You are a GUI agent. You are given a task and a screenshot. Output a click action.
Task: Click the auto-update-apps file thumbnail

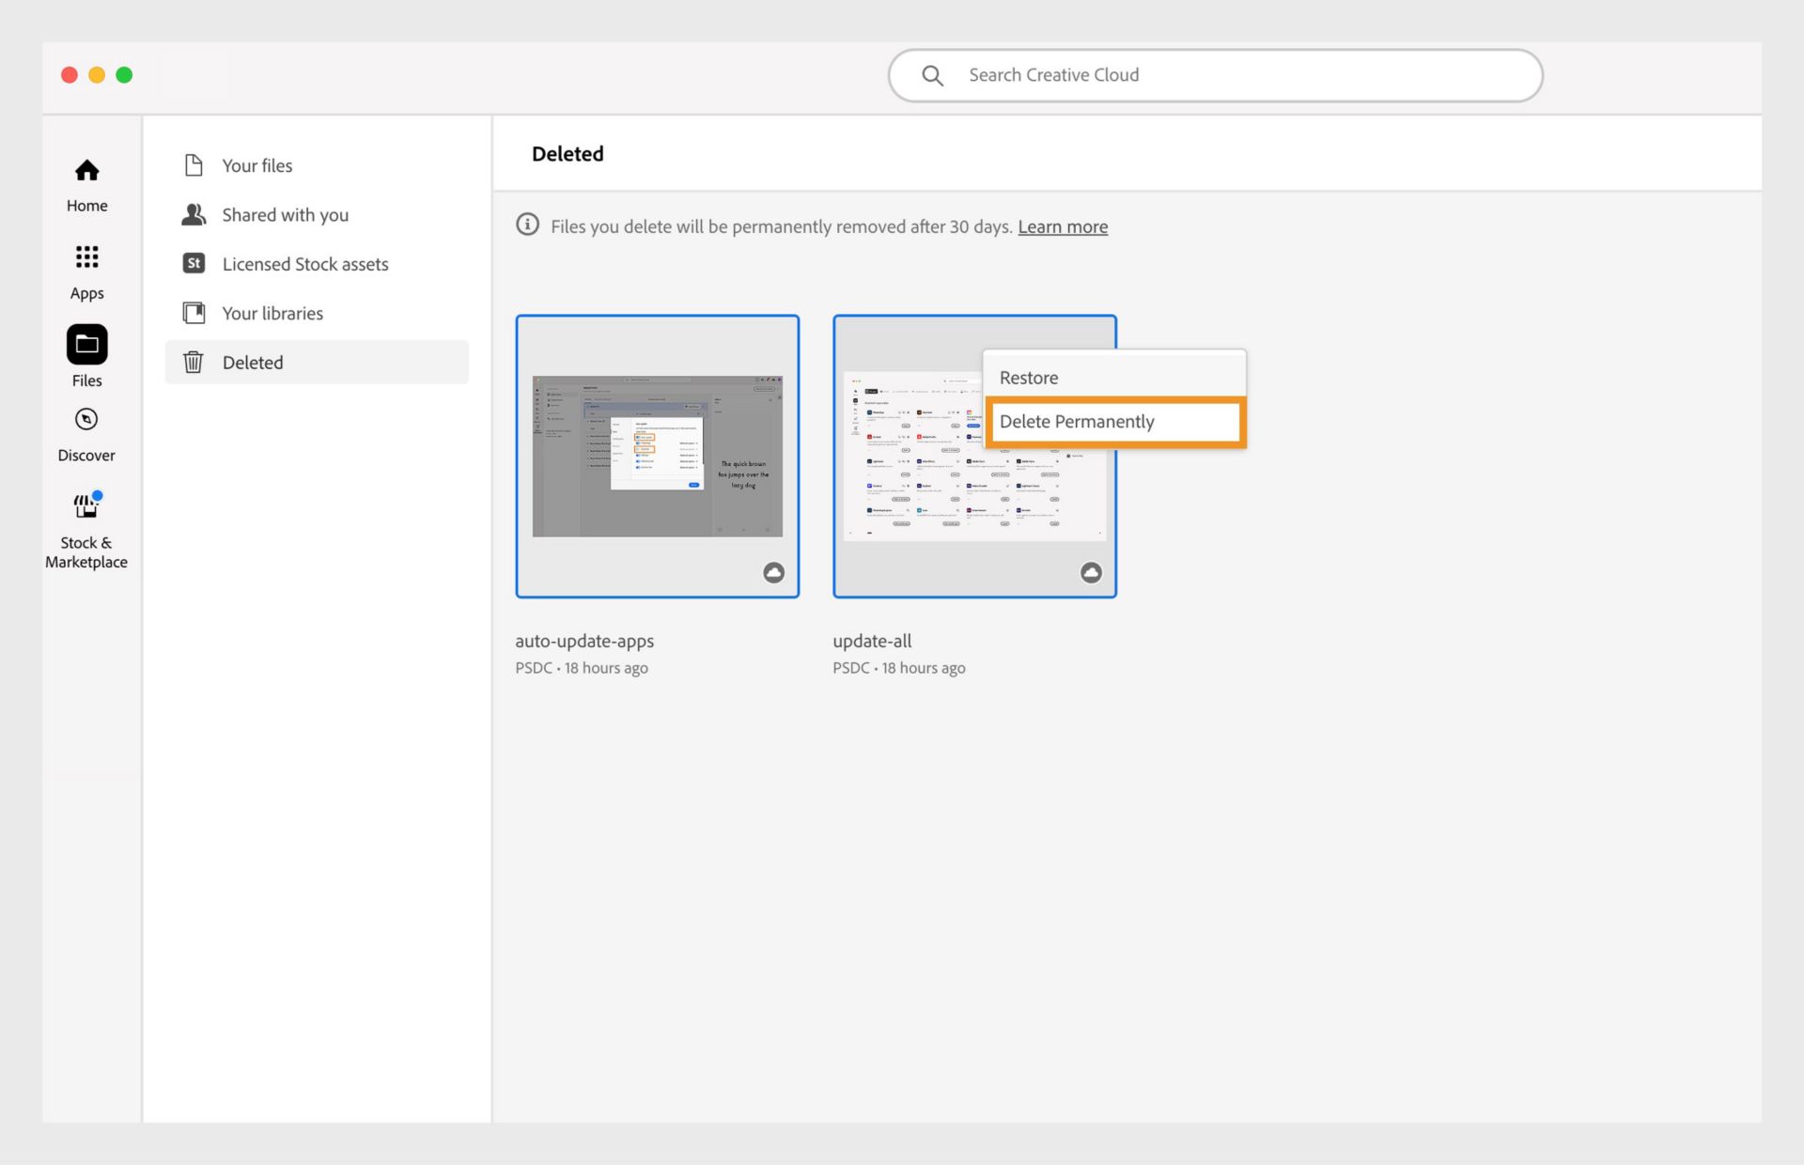(x=656, y=455)
